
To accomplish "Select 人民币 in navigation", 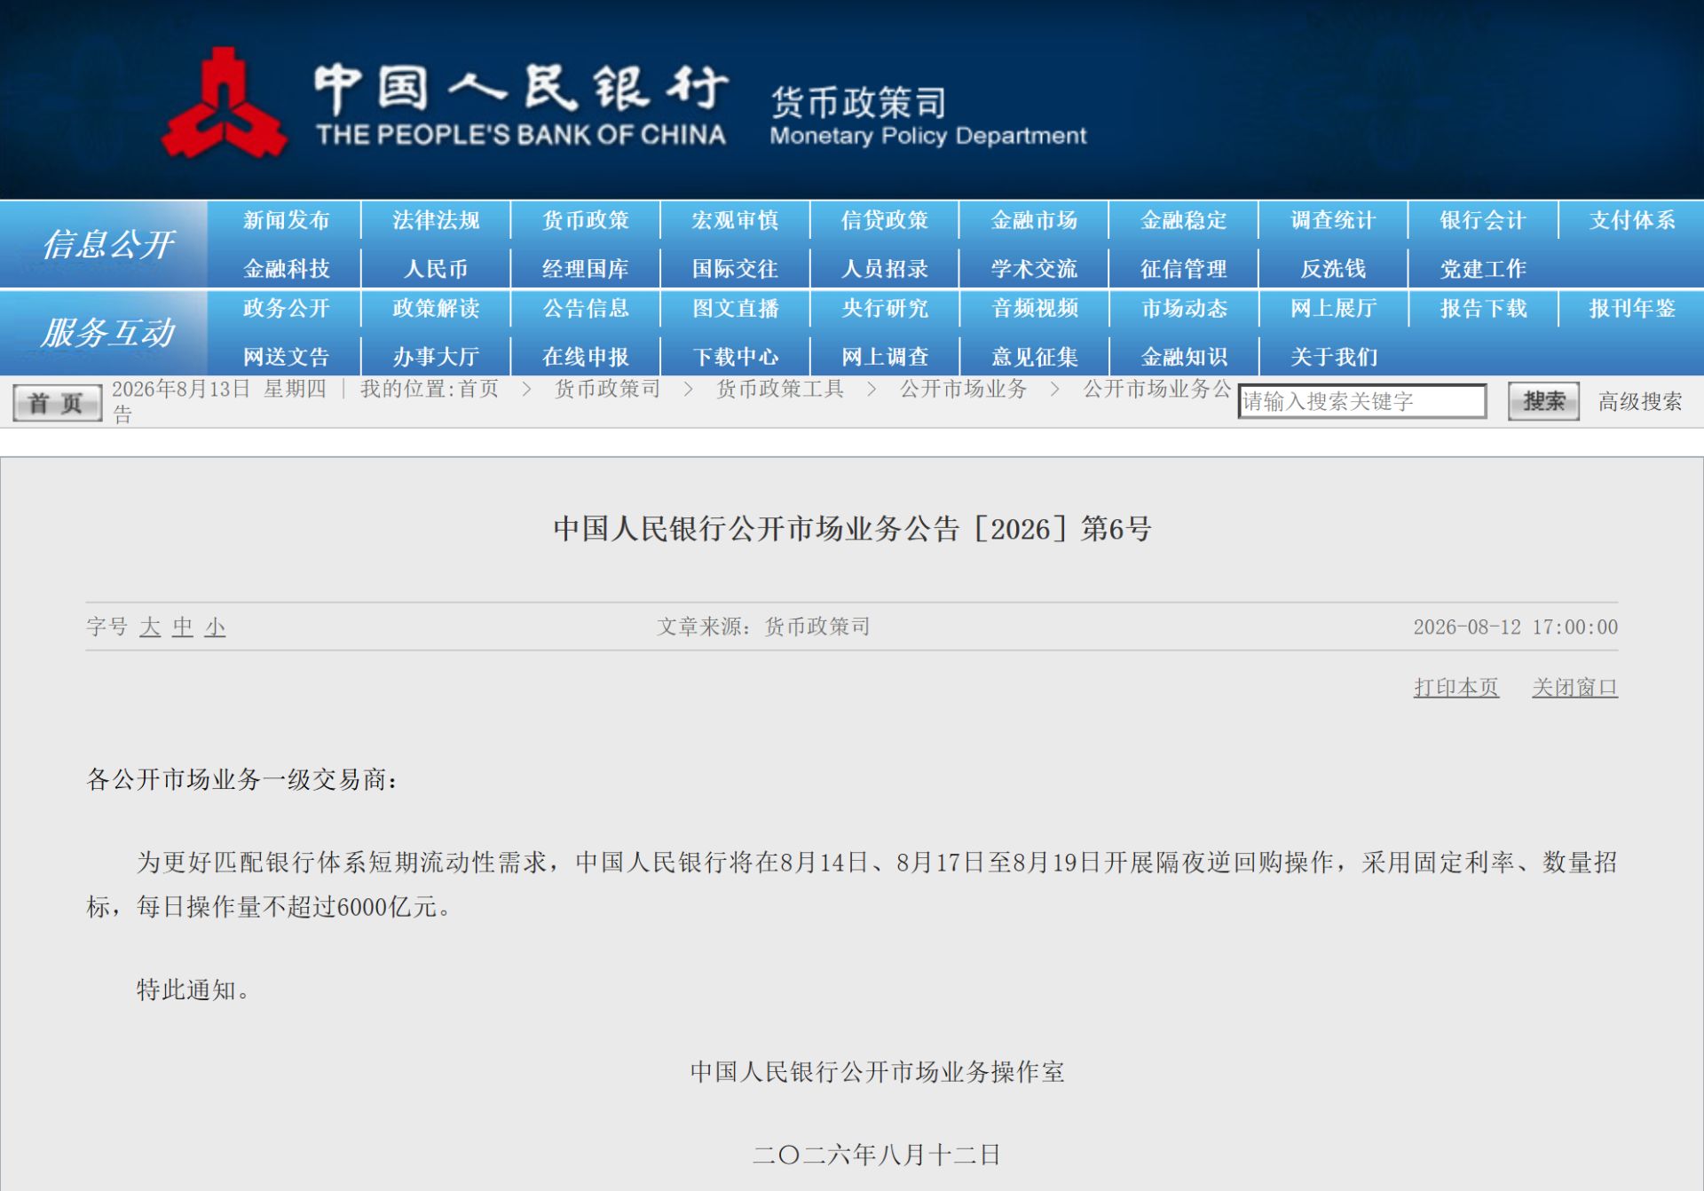I will coord(436,269).
